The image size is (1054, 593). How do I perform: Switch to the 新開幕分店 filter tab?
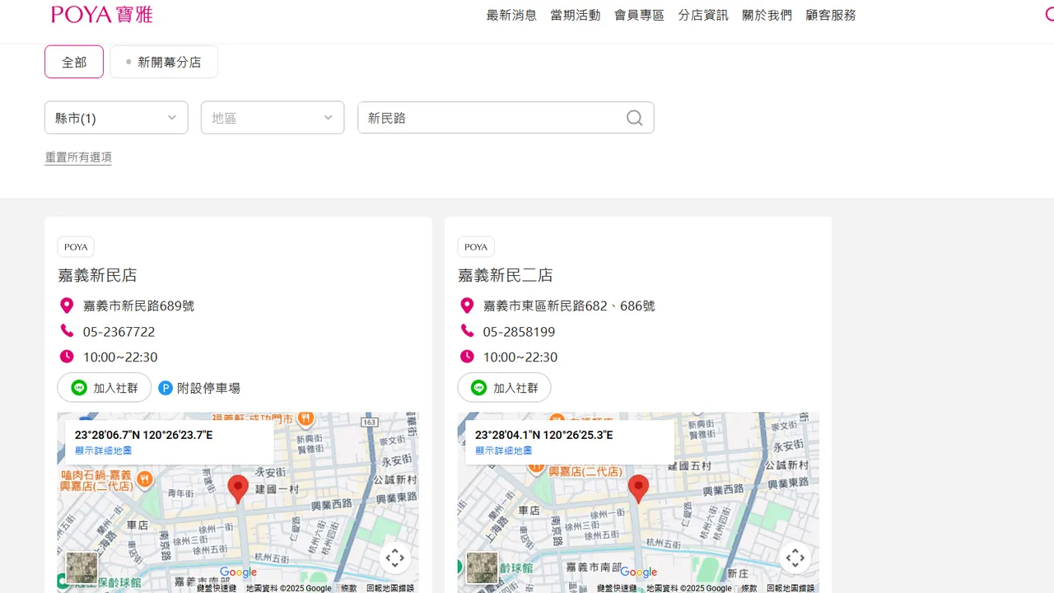tap(163, 61)
